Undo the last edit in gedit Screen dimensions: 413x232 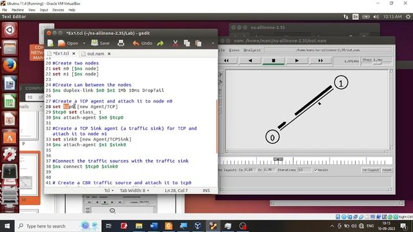coord(143,43)
